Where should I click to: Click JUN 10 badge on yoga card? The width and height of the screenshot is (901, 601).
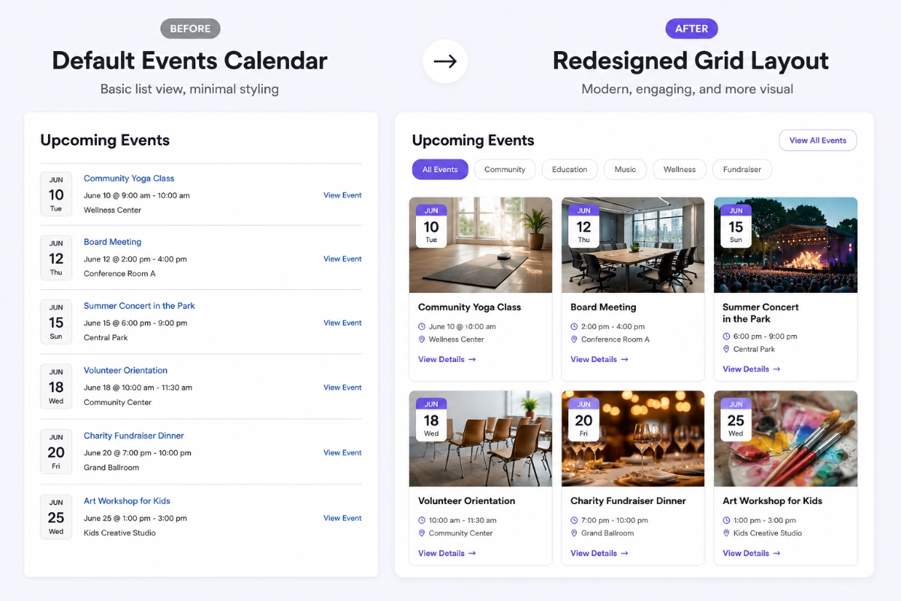click(431, 227)
